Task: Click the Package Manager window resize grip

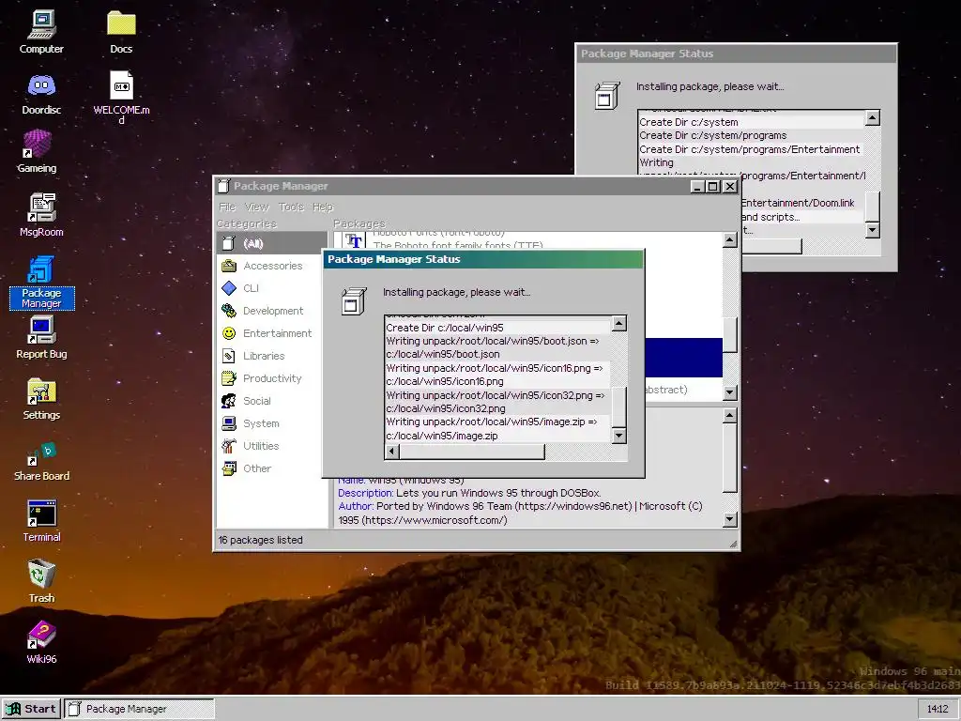Action: point(733,544)
